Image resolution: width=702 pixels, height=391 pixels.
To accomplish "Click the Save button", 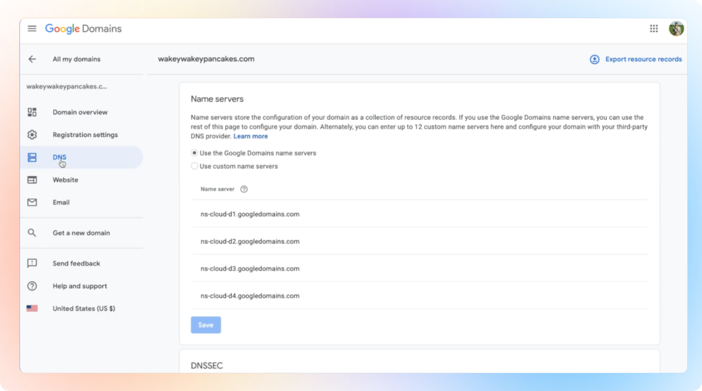I will click(x=206, y=325).
